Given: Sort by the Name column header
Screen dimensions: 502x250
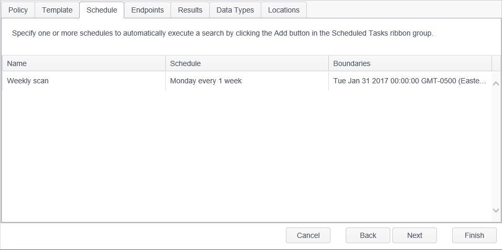Looking at the screenshot, I should point(84,63).
